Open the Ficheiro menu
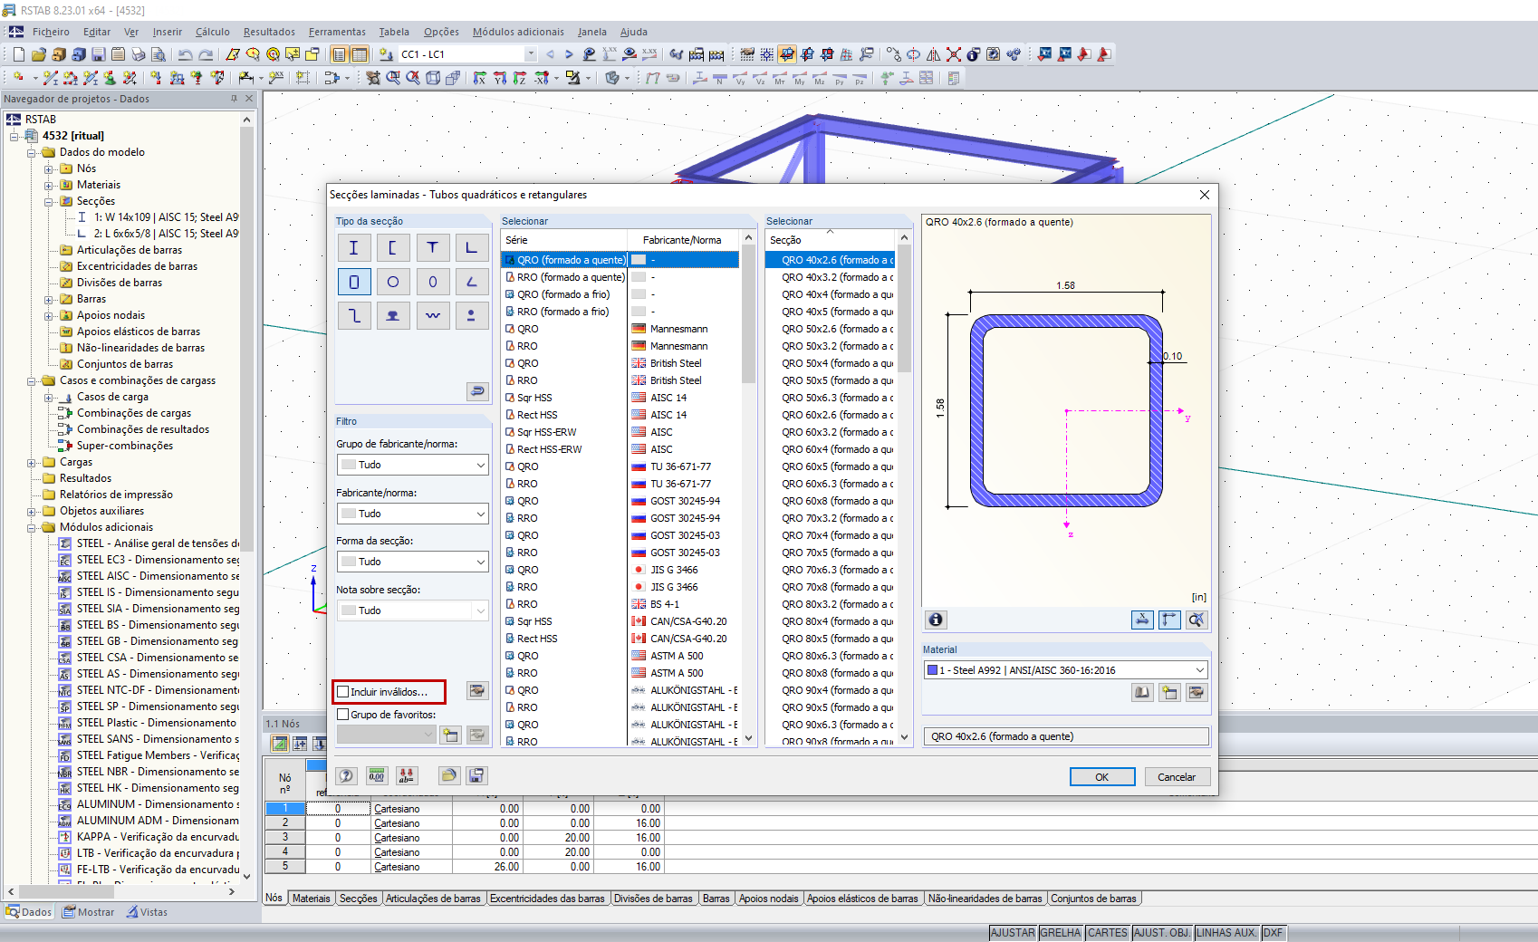The height and width of the screenshot is (942, 1538). pos(51,32)
